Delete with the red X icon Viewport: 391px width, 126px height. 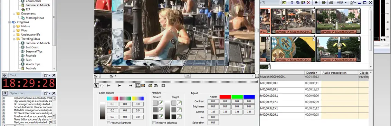pyautogui.click(x=309, y=2)
